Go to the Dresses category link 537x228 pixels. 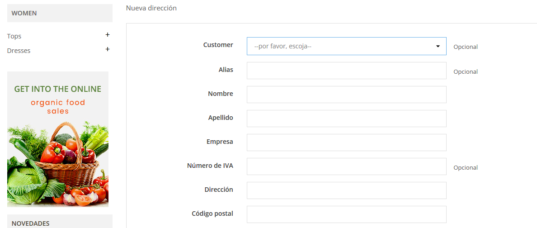tap(19, 51)
